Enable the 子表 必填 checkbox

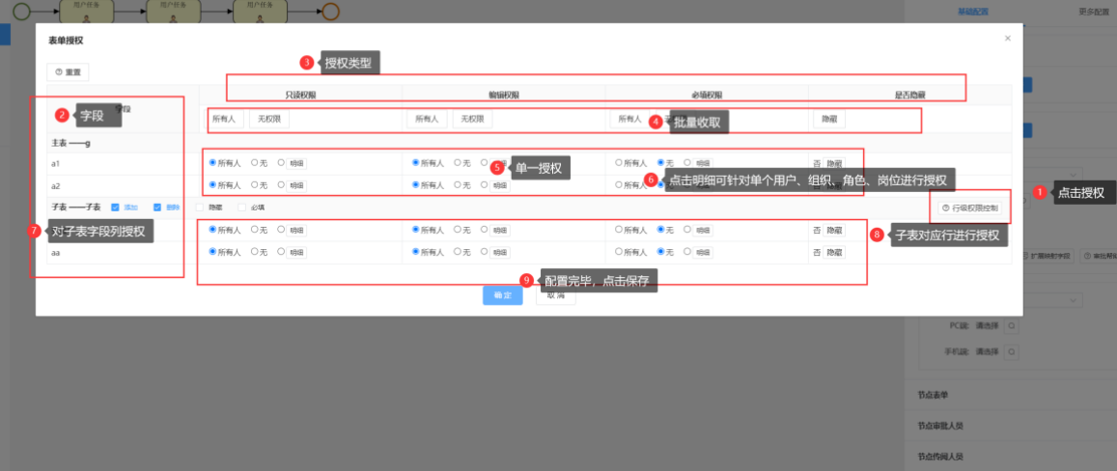tap(242, 207)
